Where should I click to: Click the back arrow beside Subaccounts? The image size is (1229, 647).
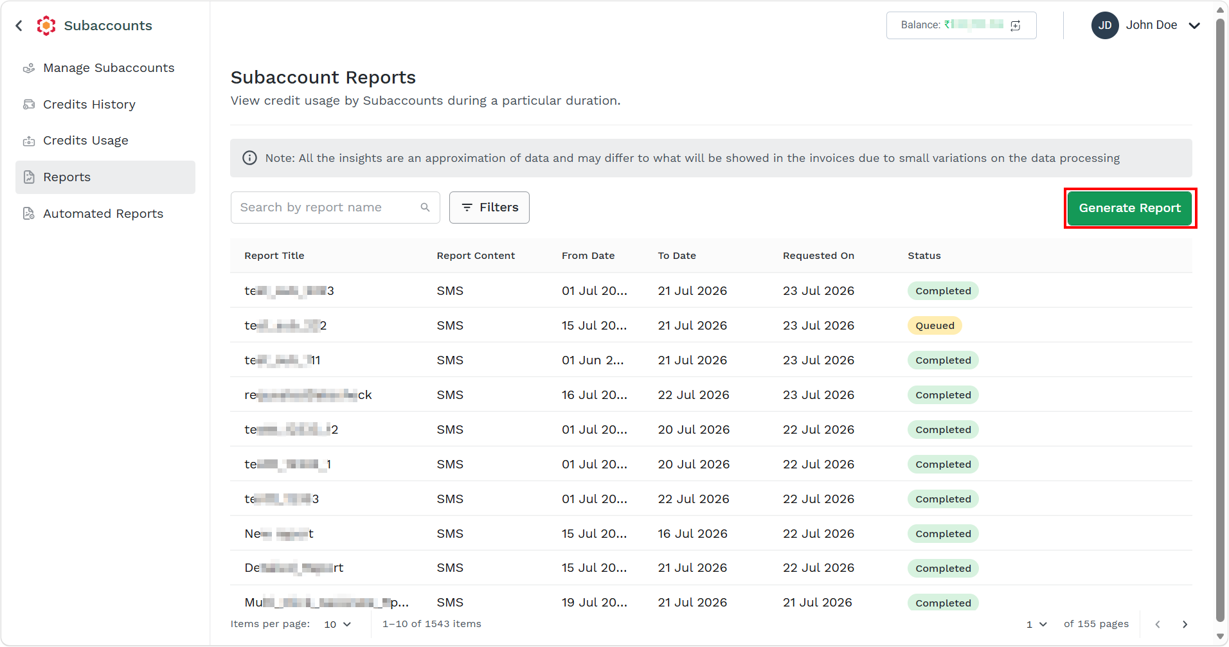click(19, 26)
